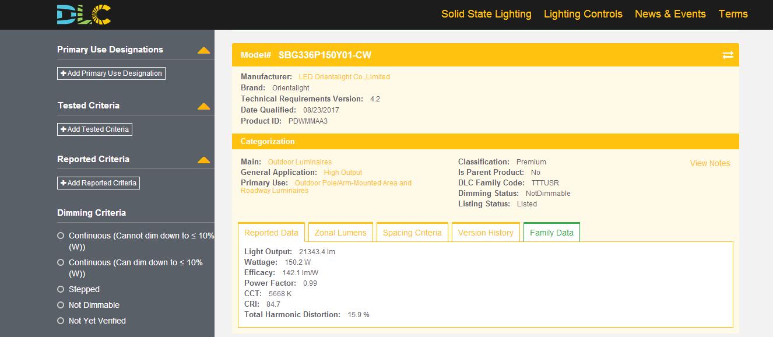
Task: Click the View Notes link
Action: click(709, 163)
